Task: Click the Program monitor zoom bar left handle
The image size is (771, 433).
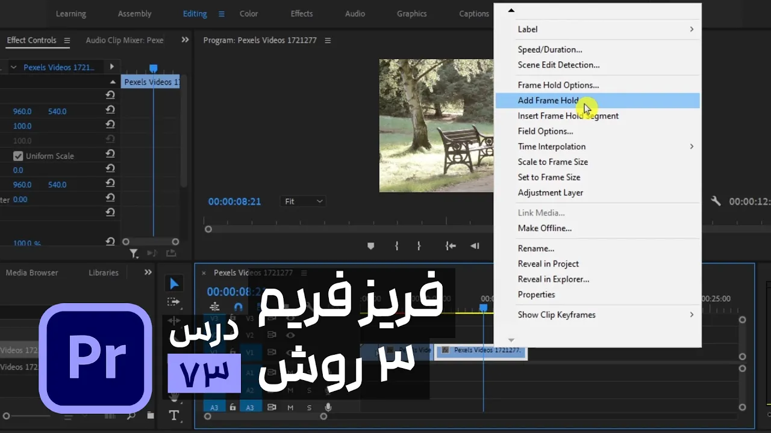Action: click(208, 229)
